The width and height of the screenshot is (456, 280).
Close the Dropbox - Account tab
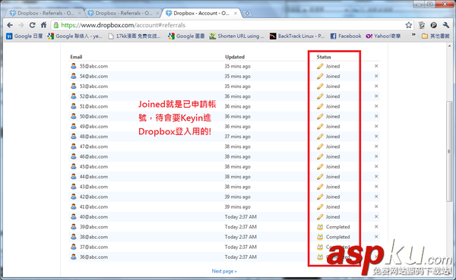click(x=236, y=13)
